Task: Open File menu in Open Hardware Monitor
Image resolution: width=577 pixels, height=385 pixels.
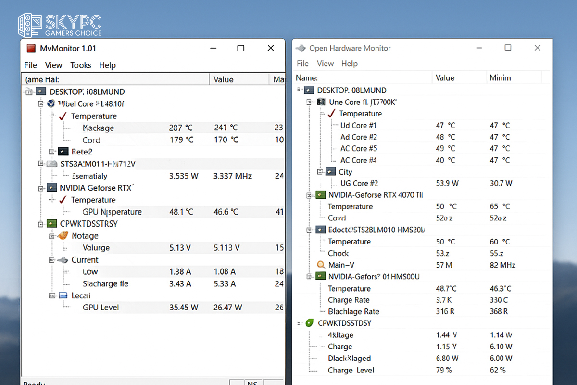Action: [x=302, y=64]
